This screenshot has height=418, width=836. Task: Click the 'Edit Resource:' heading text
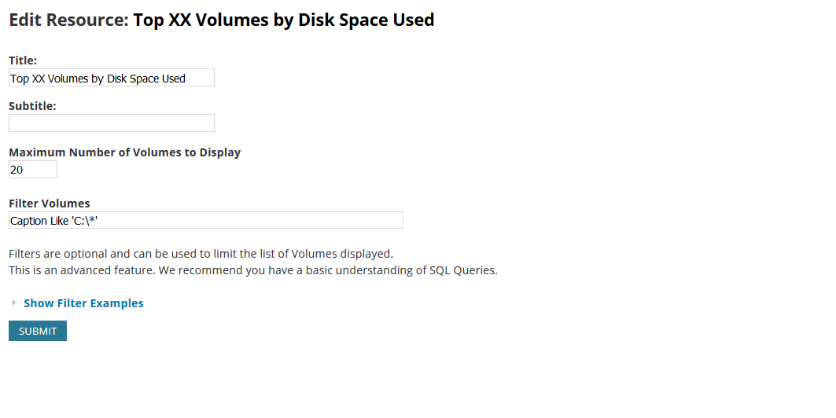(68, 20)
